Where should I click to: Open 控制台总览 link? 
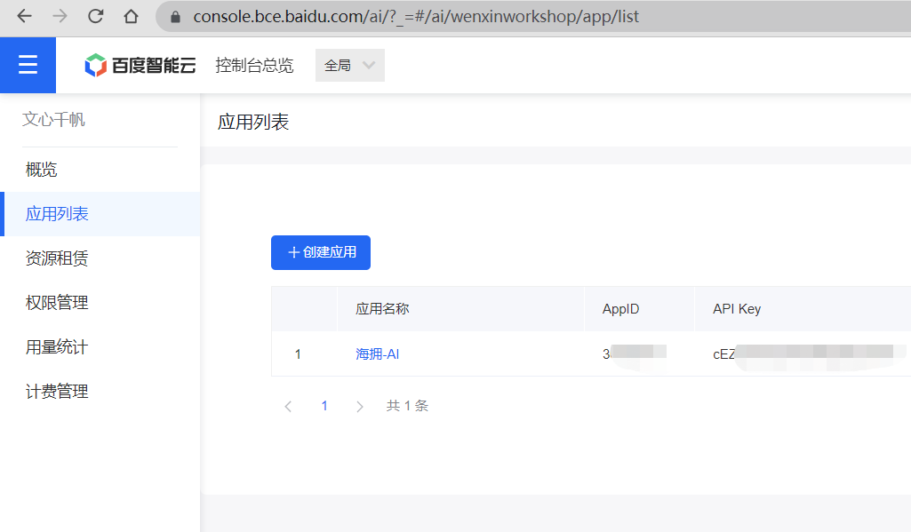tap(254, 65)
